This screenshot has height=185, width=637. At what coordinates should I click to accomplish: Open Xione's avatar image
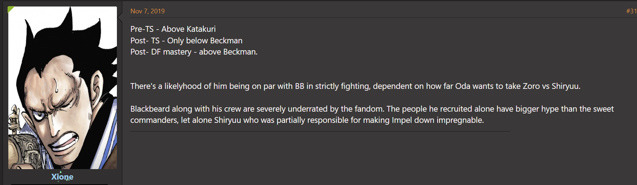coord(63,88)
